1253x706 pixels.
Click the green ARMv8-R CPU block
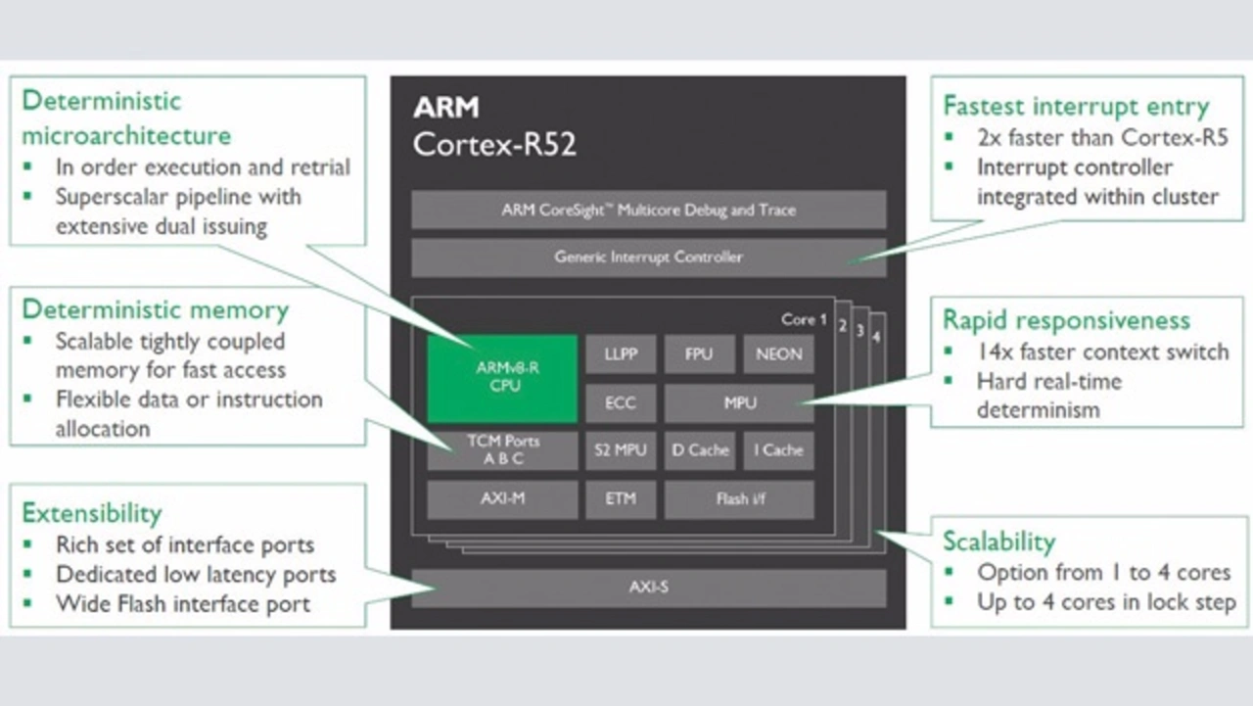point(501,378)
